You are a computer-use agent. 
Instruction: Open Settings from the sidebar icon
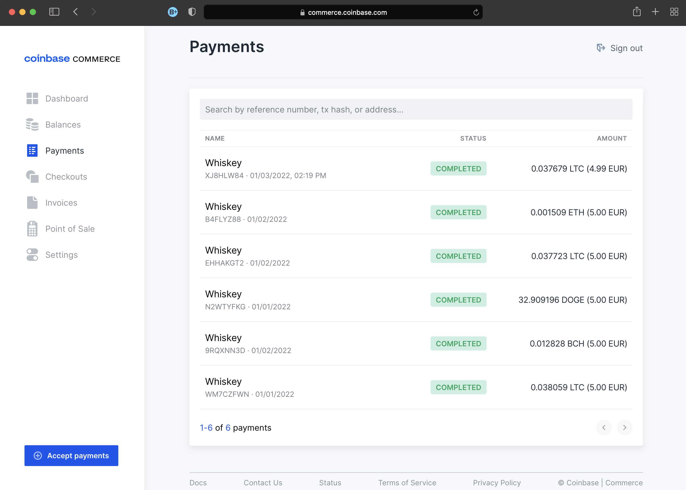[x=32, y=254]
